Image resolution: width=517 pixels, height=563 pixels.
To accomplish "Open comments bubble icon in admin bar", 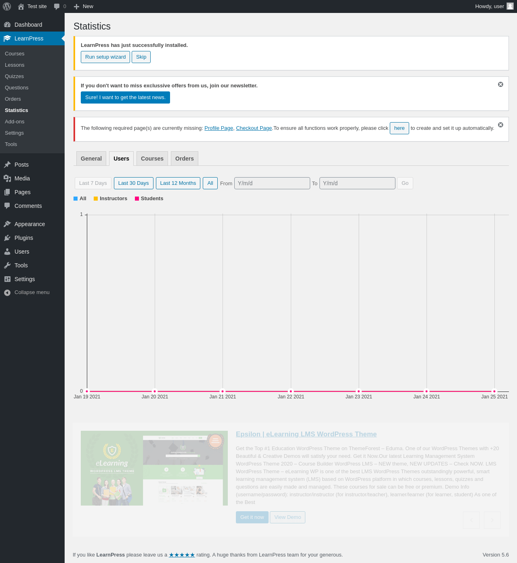I will tap(57, 6).
